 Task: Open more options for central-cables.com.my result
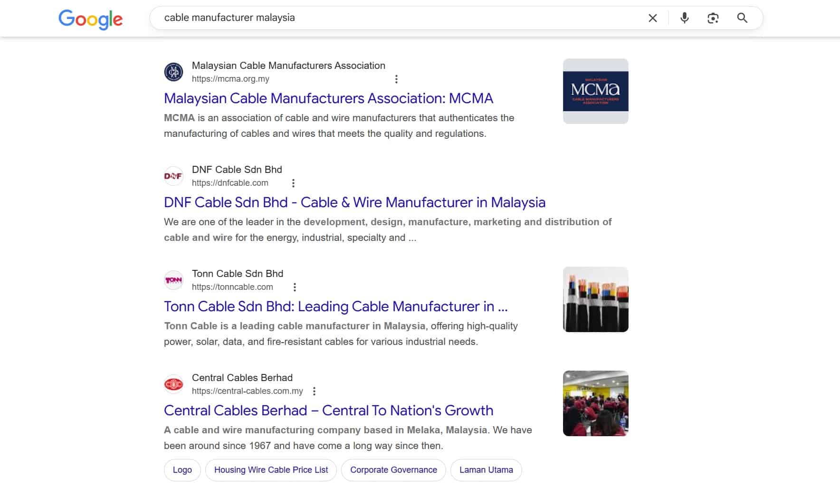click(314, 392)
